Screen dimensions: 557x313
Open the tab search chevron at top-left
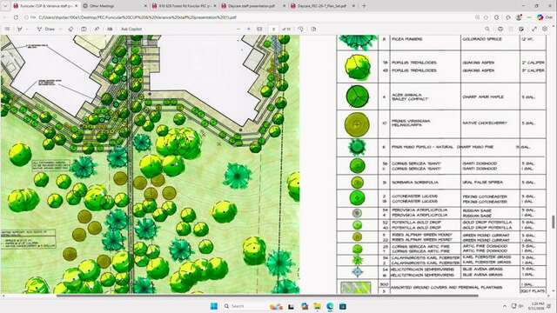coord(5,6)
